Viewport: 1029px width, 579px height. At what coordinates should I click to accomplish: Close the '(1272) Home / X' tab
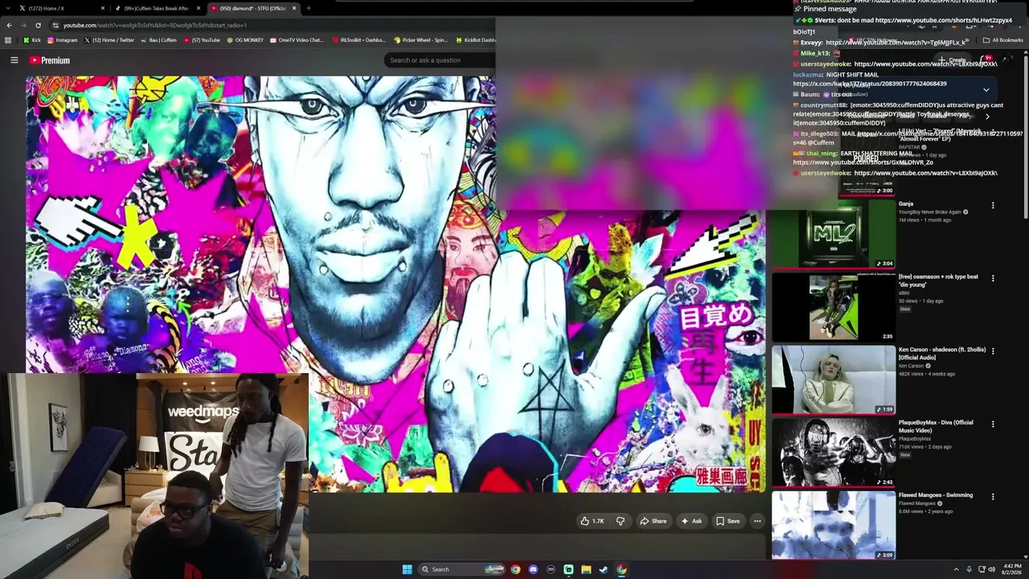(103, 8)
